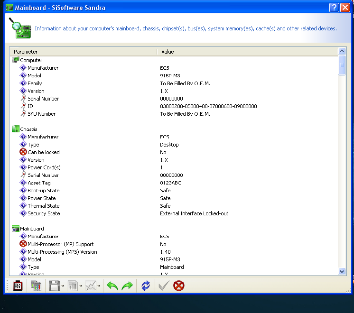Click the help question mark in title bar

334,8
